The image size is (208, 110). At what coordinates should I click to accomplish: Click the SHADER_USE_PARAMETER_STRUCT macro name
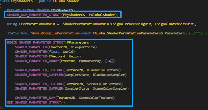coord(34,15)
